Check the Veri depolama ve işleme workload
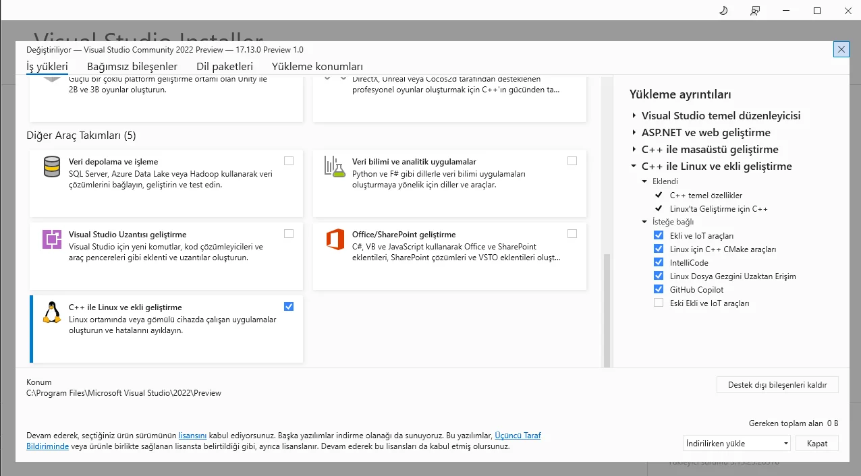This screenshot has height=476, width=861. click(x=289, y=160)
